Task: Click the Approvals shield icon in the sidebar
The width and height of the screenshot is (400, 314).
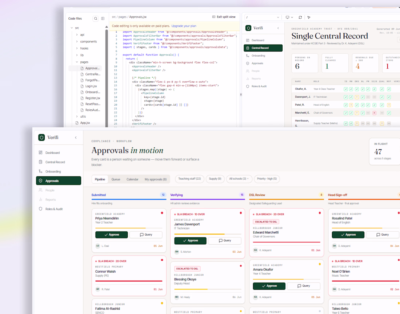Action: tap(41, 181)
